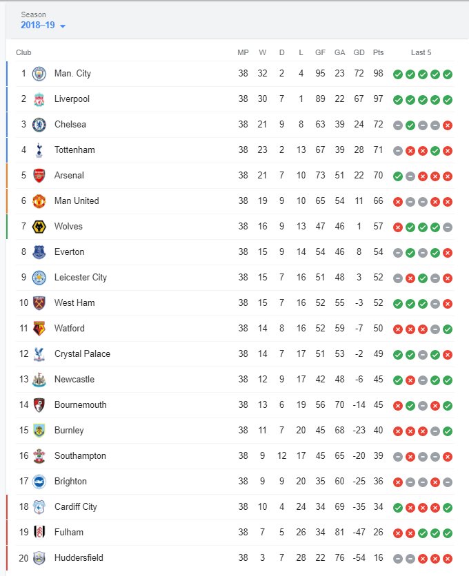Click the Bournemouth club crest
Screen dimensions: 469x576
(39, 405)
